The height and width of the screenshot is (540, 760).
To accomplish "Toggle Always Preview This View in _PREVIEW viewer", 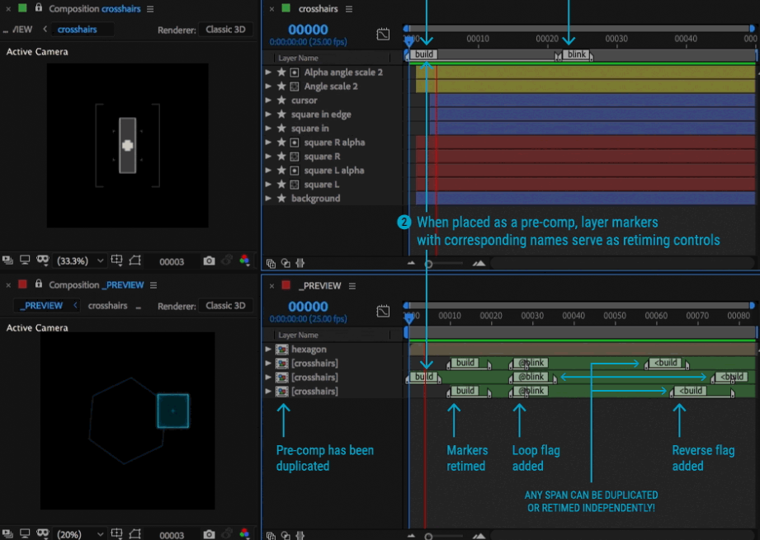I will click(7, 533).
